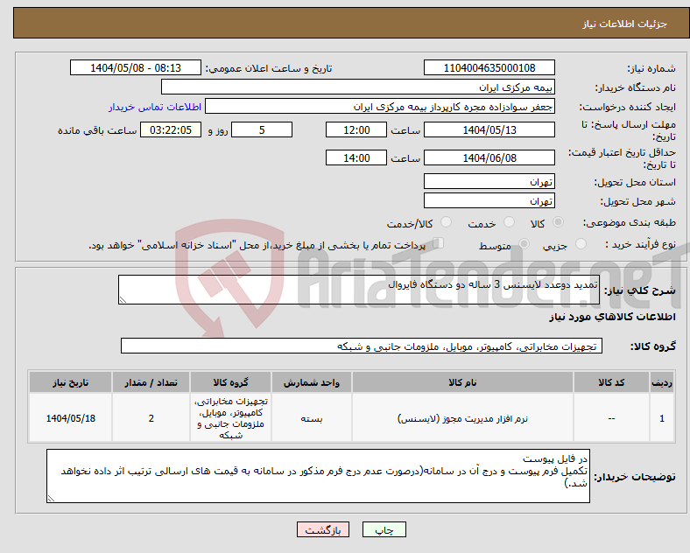Select the خدمت radio button
This screenshot has width=690, height=553.
(x=509, y=222)
